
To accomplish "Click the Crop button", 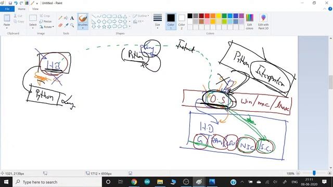I will [x=45, y=16].
